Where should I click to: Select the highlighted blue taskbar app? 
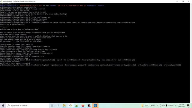[95, 105]
